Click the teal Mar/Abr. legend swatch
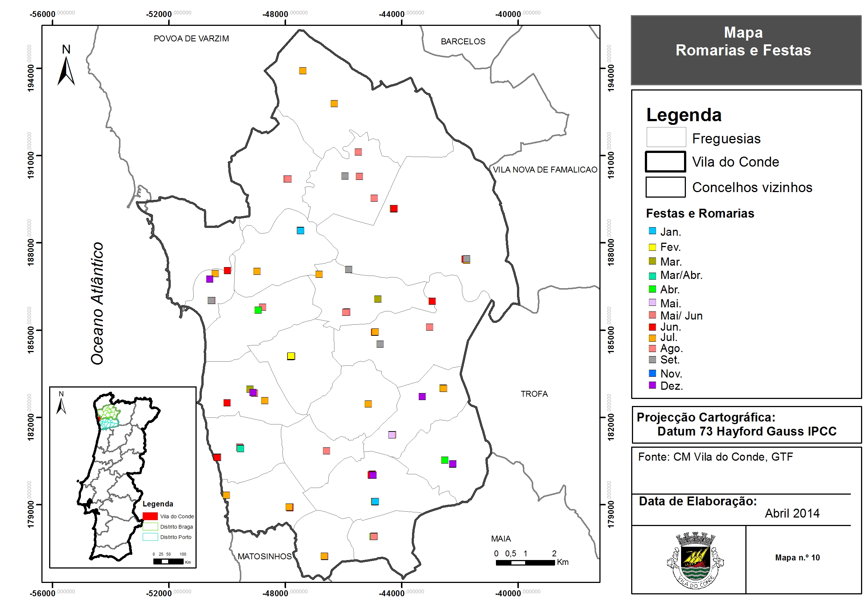The height and width of the screenshot is (611, 864). click(x=653, y=276)
